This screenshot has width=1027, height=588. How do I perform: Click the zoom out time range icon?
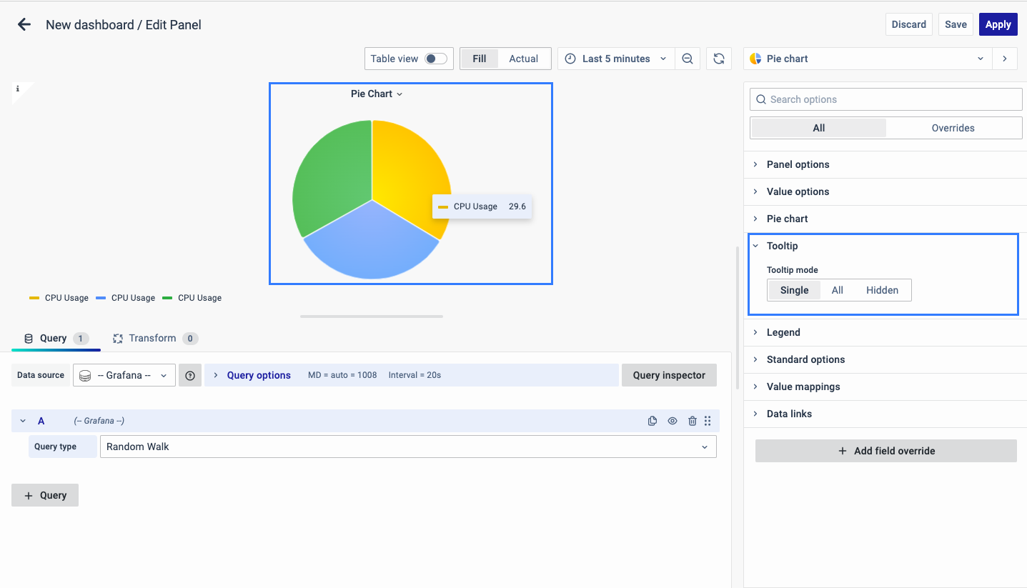[x=688, y=59]
